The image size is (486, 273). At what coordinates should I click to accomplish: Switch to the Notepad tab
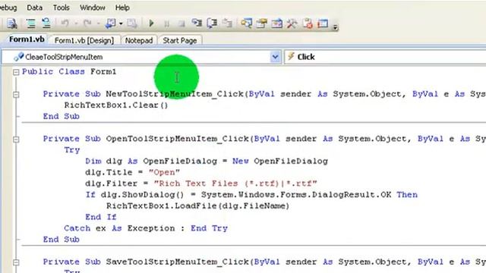point(139,40)
